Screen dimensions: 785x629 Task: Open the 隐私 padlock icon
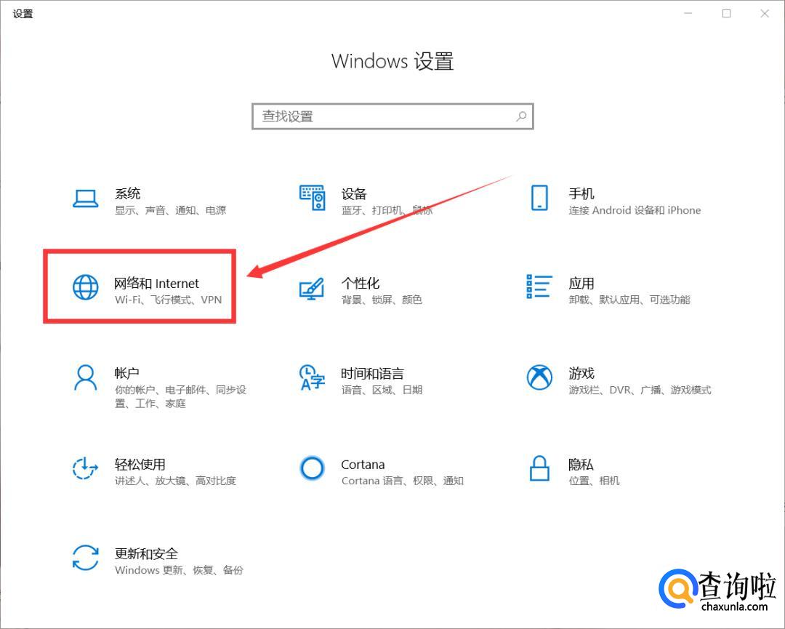pyautogui.click(x=539, y=468)
